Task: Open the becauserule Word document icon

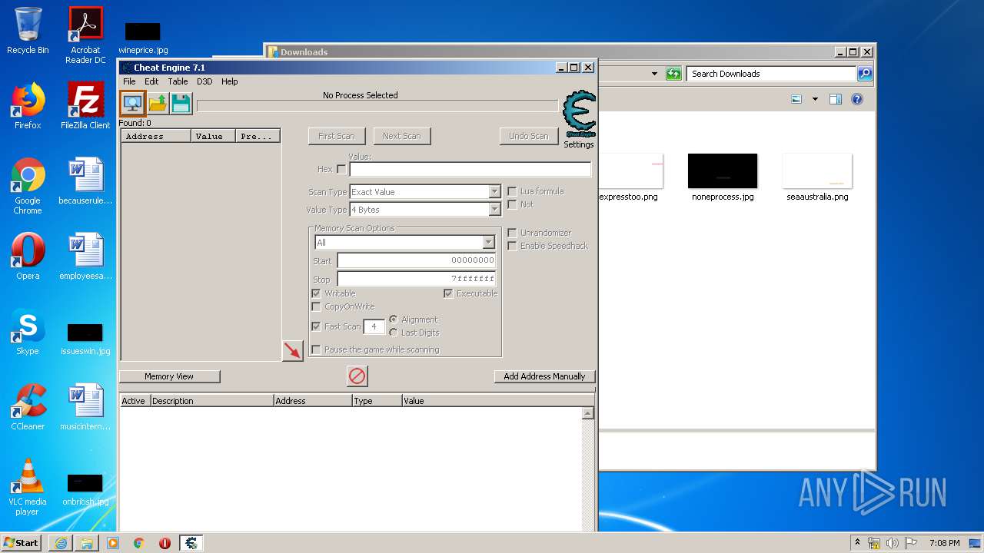Action: [85, 180]
